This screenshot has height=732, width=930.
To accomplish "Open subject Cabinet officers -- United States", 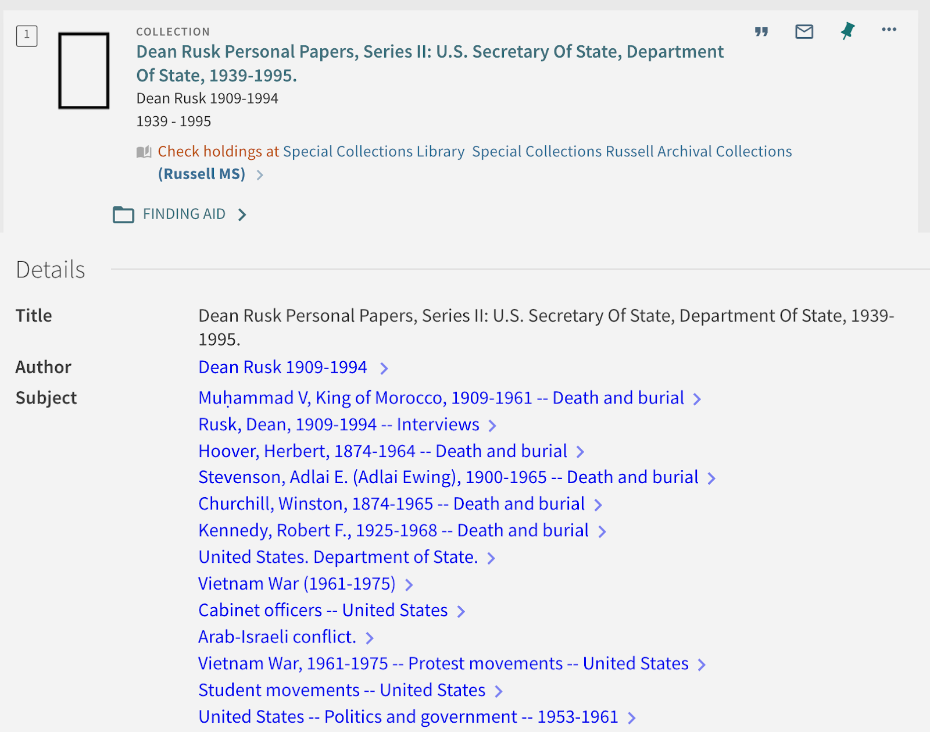I will point(323,610).
